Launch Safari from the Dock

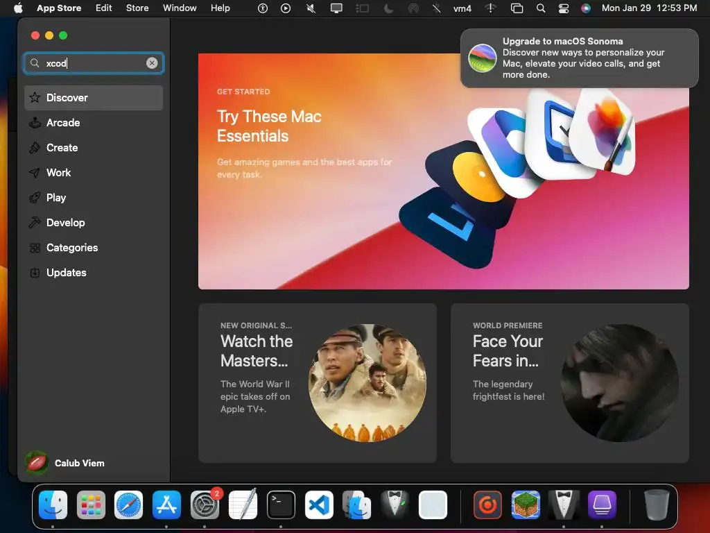[x=128, y=505]
